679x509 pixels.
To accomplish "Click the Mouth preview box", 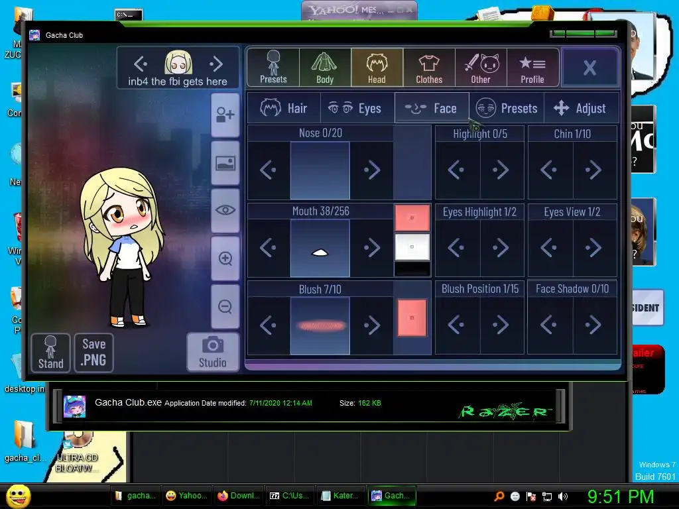I will click(320, 248).
